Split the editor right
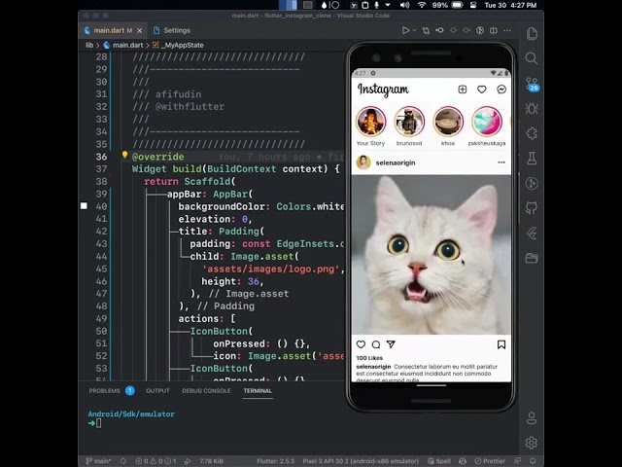622x467 pixels. pos(494,30)
